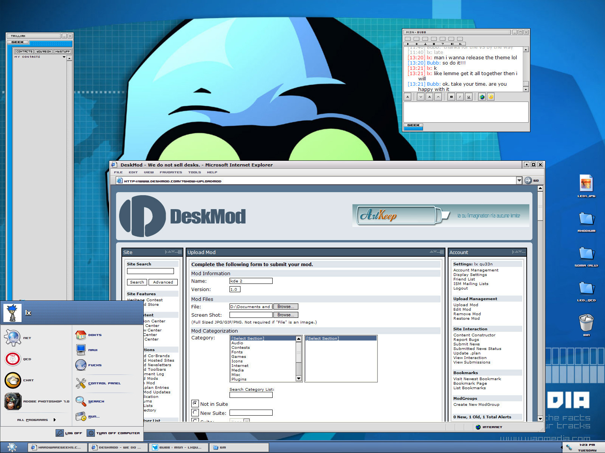Select Icons in the Category list
Viewport: 605px width, 453px height.
tap(237, 361)
